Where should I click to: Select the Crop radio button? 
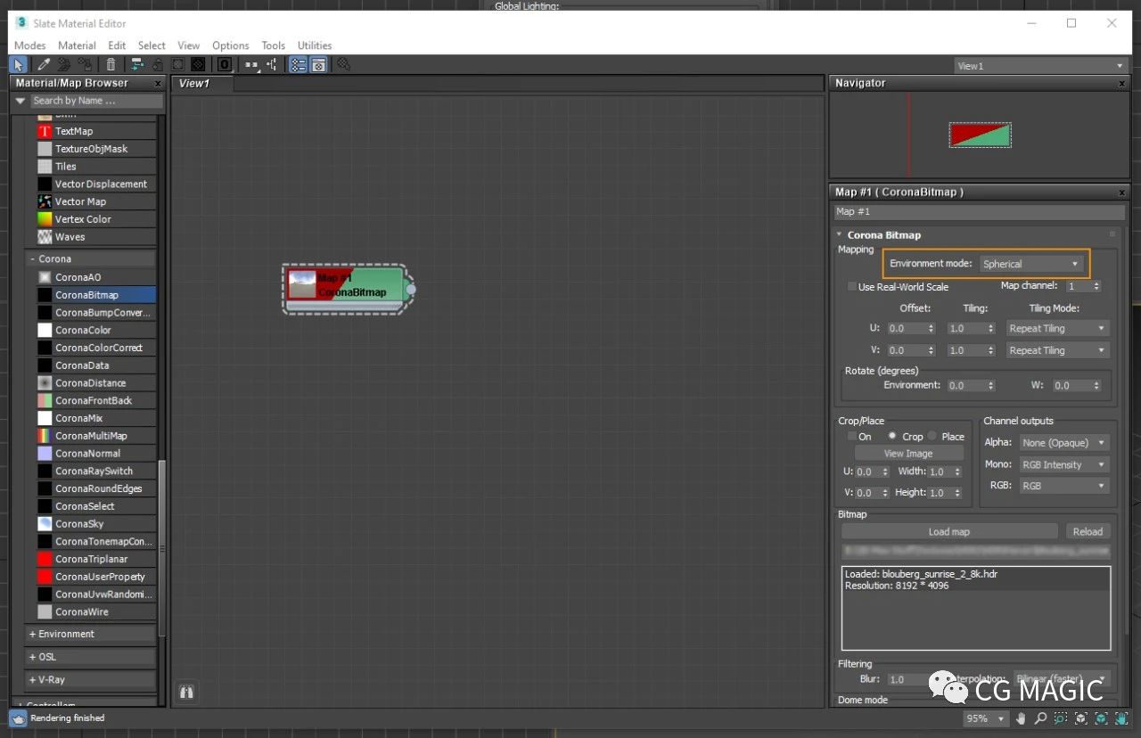(892, 437)
